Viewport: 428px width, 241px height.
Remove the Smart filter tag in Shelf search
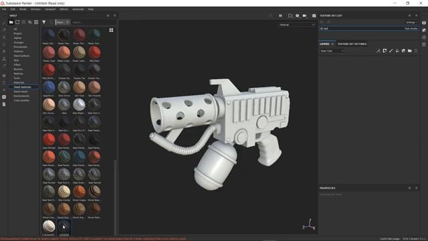coord(68,22)
